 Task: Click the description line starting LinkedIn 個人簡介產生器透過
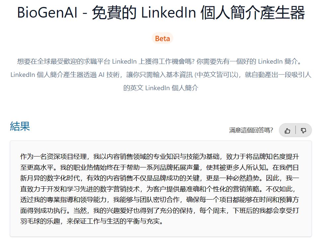[161, 75]
